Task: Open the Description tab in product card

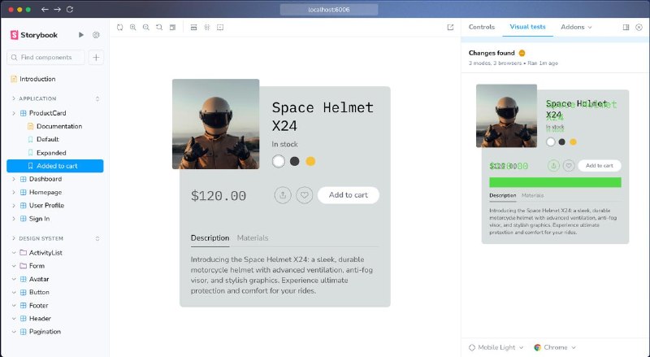Action: (x=210, y=238)
